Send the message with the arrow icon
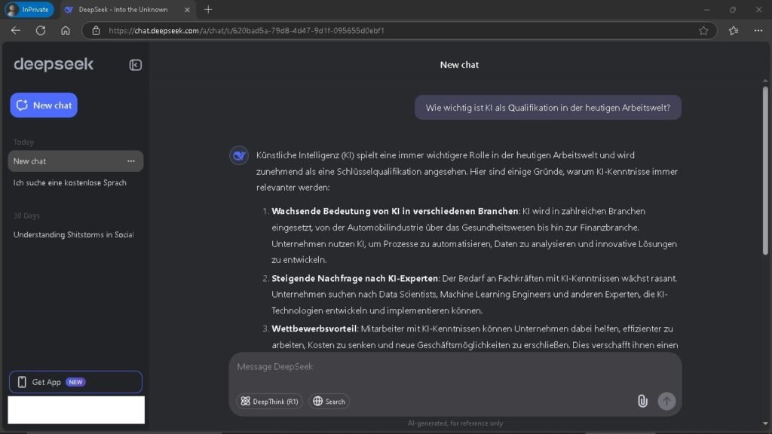Image resolution: width=772 pixels, height=434 pixels. 666,401
